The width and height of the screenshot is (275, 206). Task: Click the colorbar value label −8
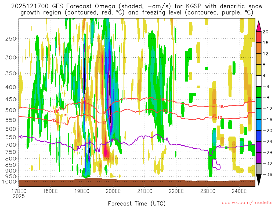click(x=266, y=98)
